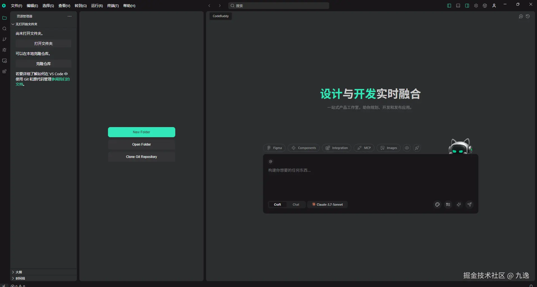Open the palette icon in prompt box
Viewport: 537px width, 287px height.
[437, 205]
